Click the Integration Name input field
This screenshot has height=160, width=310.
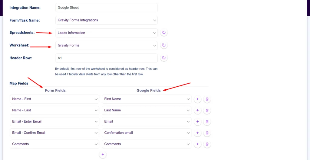(106, 8)
